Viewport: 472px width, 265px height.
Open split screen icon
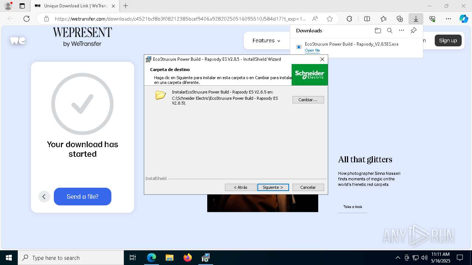(x=367, y=19)
